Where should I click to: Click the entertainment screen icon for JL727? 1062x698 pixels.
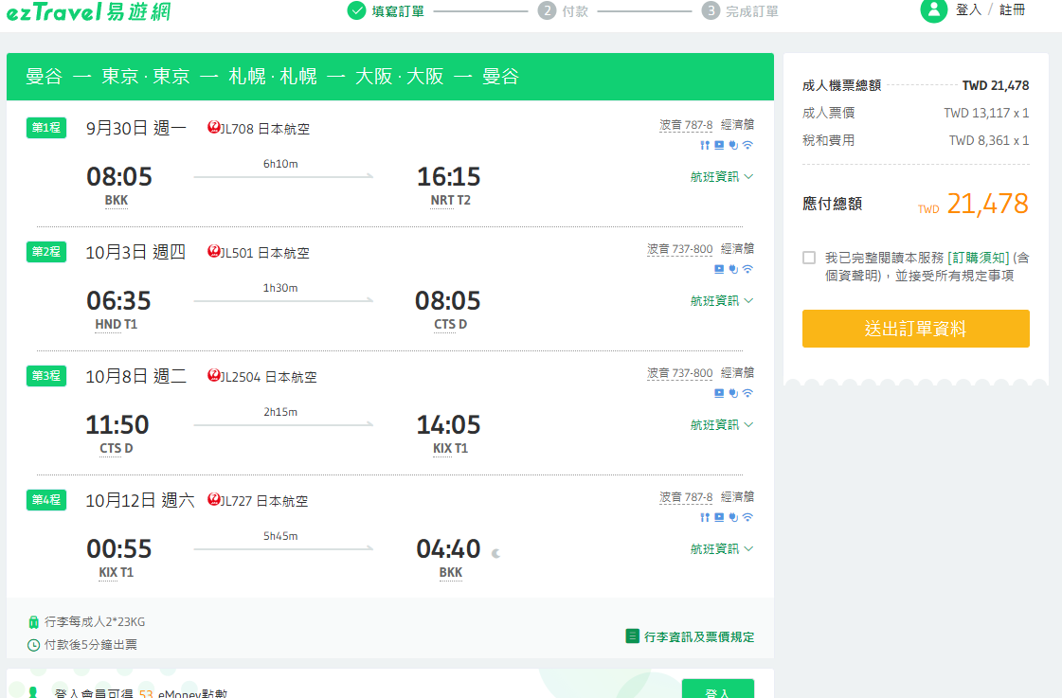[719, 517]
